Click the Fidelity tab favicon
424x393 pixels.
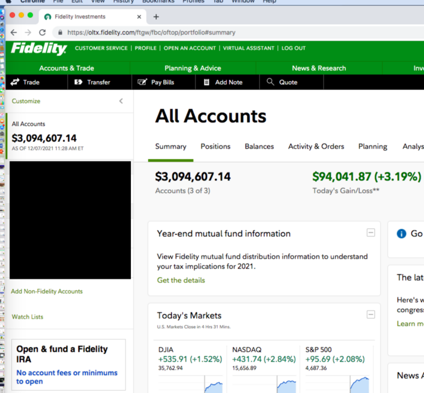tap(48, 17)
